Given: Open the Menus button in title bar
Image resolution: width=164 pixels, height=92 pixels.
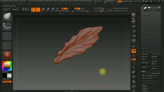Looking at the screenshot, I should 120,1.
